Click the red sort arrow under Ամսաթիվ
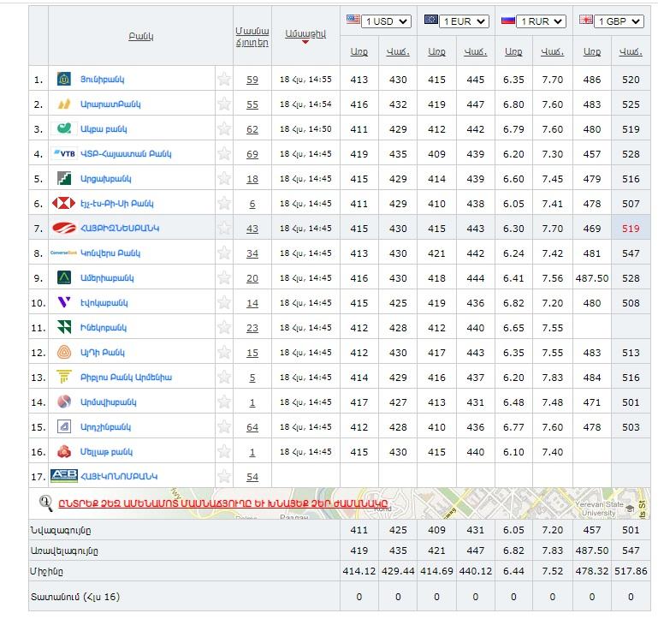 coord(305,43)
